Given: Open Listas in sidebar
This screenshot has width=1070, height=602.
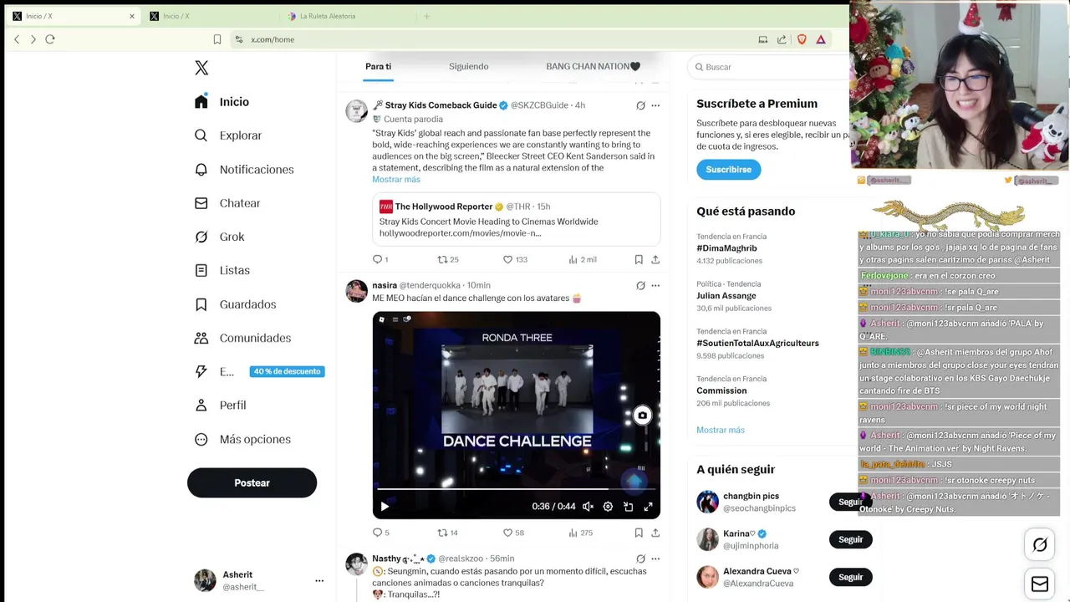Looking at the screenshot, I should pyautogui.click(x=222, y=270).
